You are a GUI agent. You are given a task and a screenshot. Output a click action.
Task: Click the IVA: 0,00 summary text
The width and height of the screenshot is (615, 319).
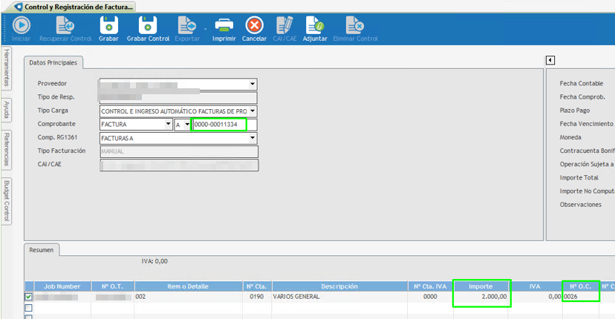pos(154,261)
